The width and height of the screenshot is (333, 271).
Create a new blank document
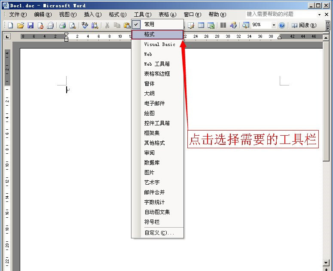coord(11,25)
